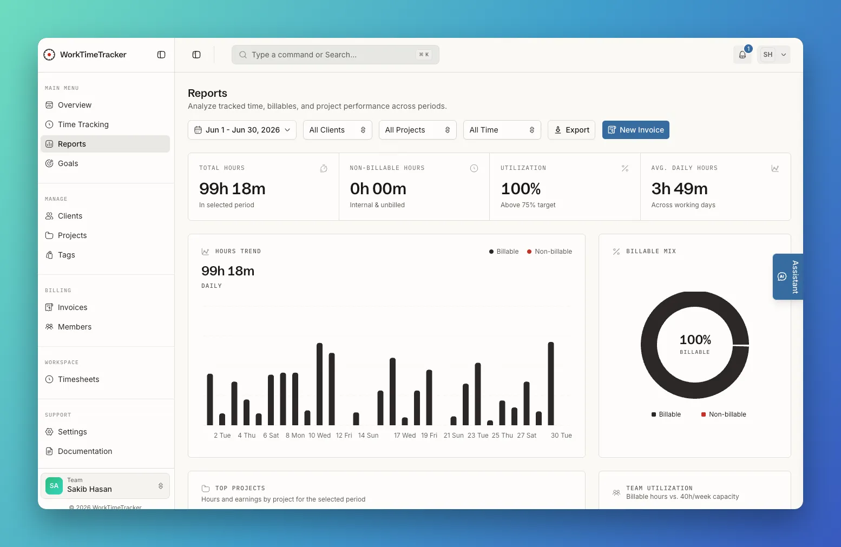Click the Documentation page icon
Screen dimensions: 841x547
coord(49,451)
